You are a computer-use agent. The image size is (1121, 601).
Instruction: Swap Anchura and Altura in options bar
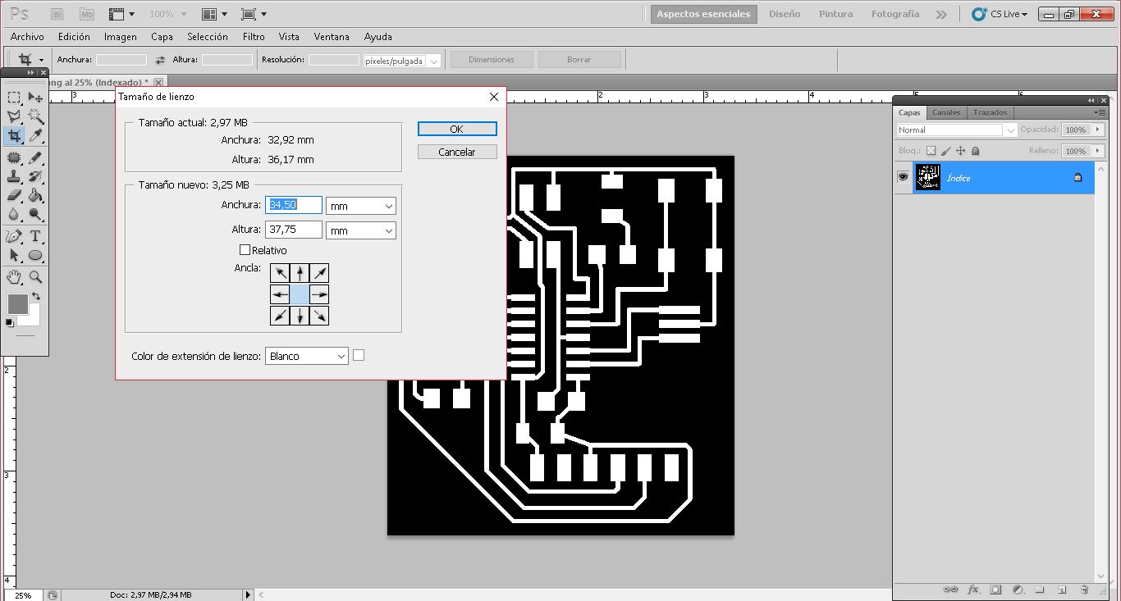pos(160,60)
